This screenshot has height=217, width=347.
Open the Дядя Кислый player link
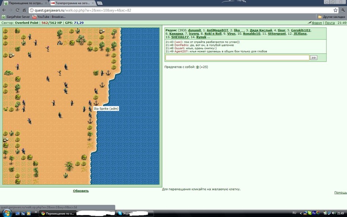tap(261, 30)
